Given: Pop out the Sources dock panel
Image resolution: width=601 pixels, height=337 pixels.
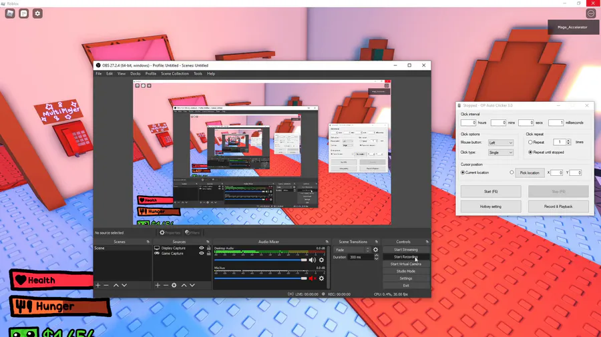Looking at the screenshot, I should [208, 242].
